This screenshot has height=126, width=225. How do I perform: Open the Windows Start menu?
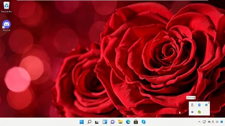(x=82, y=122)
